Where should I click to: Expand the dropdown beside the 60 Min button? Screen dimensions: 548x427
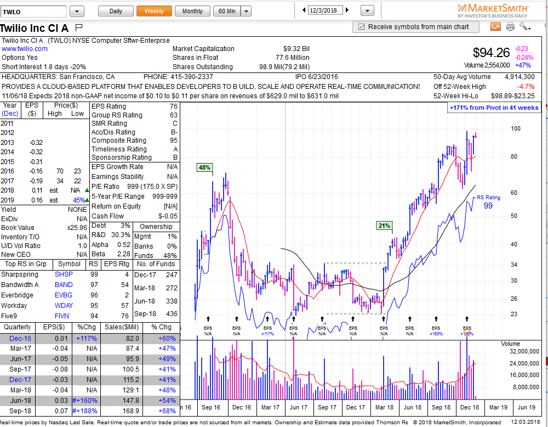(x=246, y=11)
